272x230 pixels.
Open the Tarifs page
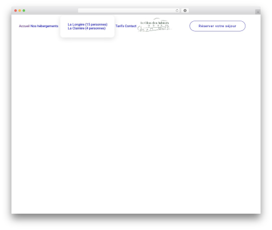click(120, 26)
